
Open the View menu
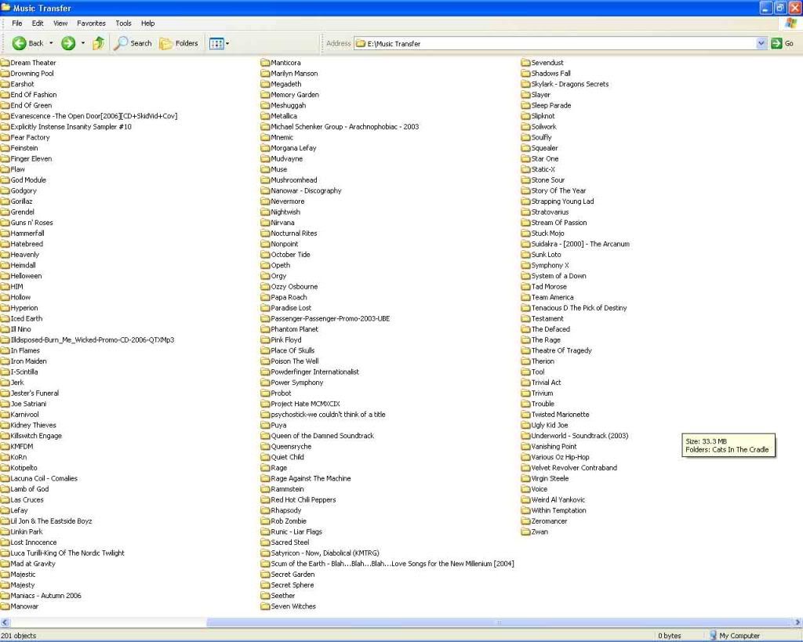[60, 23]
